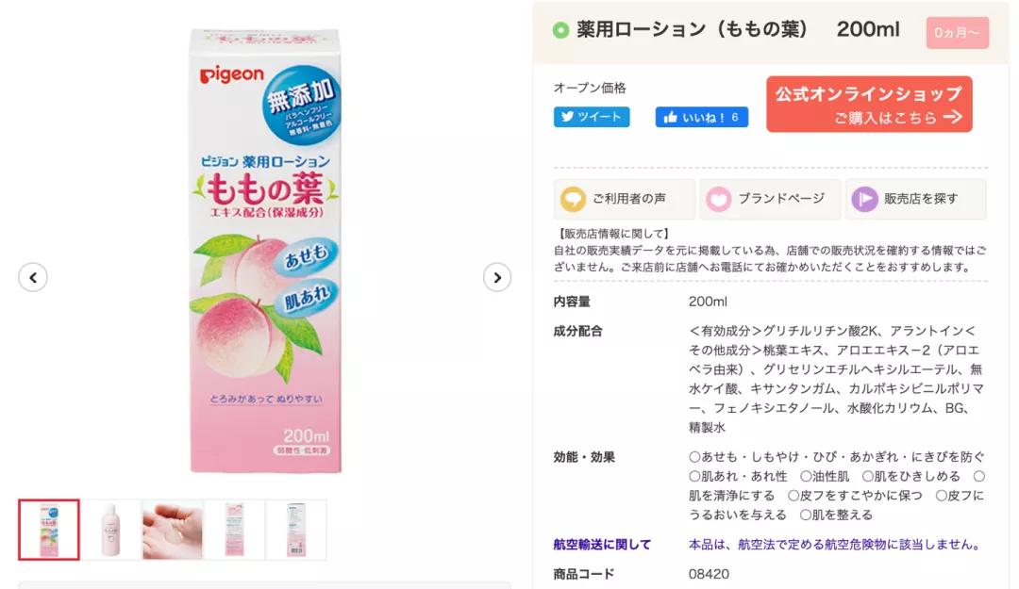Open the 販売店を探す store finder

point(915,199)
